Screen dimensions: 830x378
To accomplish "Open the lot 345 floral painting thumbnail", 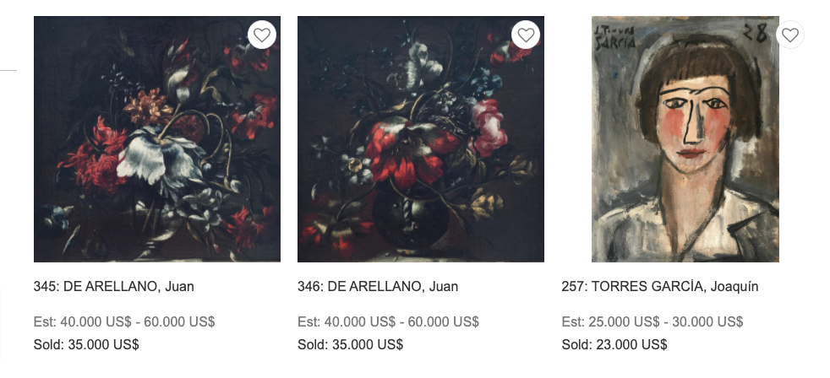I will point(157,139).
